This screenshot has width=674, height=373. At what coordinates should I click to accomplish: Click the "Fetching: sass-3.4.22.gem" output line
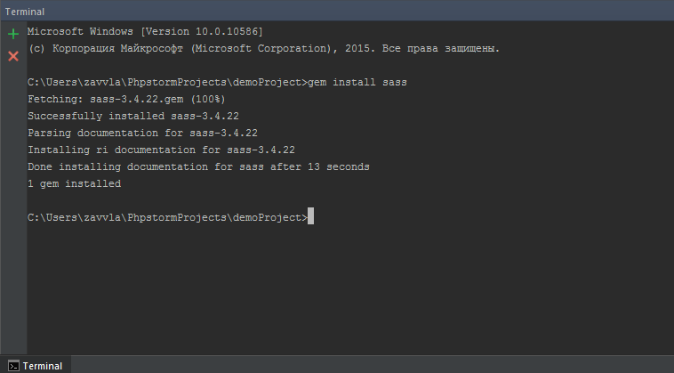(x=126, y=99)
